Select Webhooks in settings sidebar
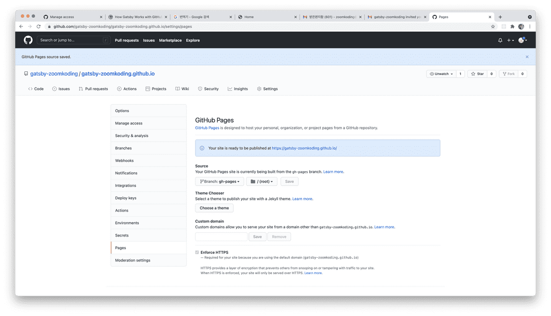Image resolution: width=551 pixels, height=316 pixels. (x=148, y=161)
